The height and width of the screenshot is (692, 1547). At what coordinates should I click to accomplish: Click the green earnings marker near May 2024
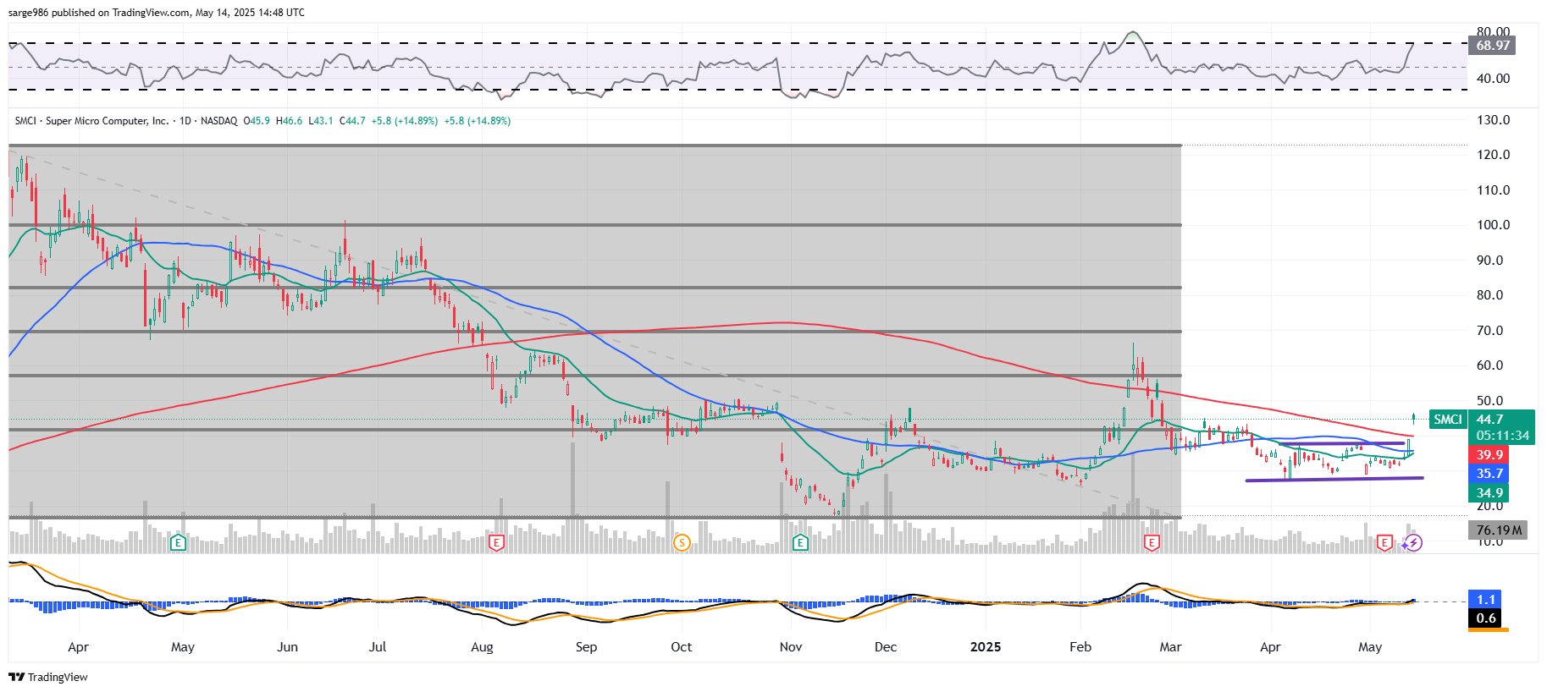[x=178, y=542]
